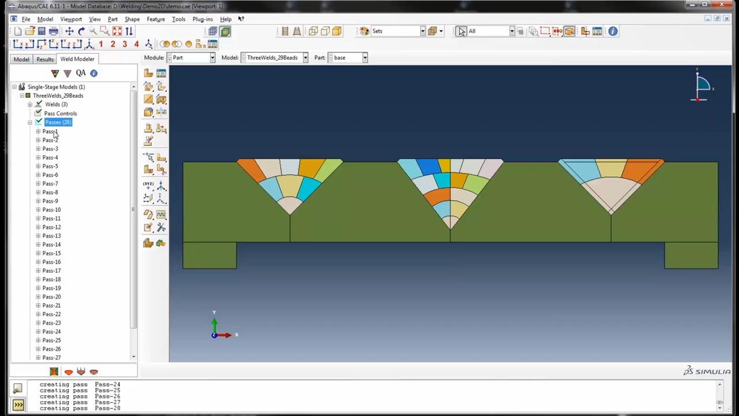Screen dimensions: 739x416
Task: Select Pass-20 in the tree
Action: click(x=51, y=297)
